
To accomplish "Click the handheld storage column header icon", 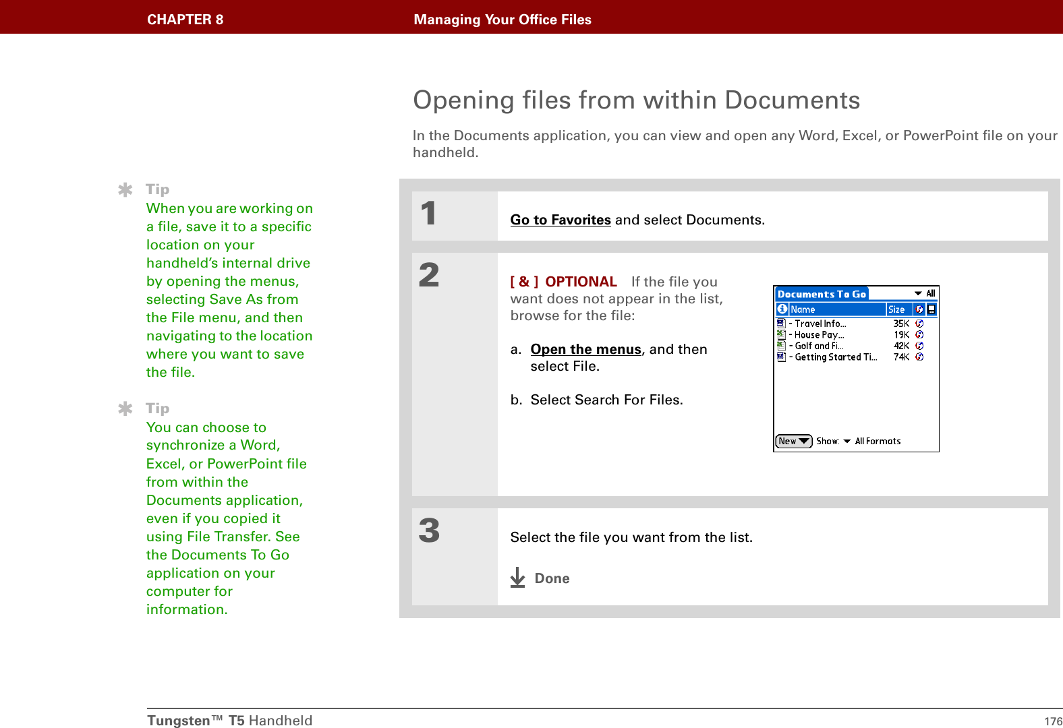I will pyautogui.click(x=931, y=309).
